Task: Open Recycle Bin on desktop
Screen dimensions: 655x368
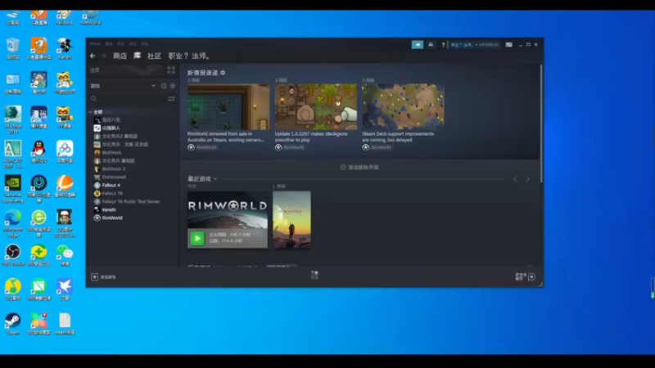Action: click(x=13, y=48)
